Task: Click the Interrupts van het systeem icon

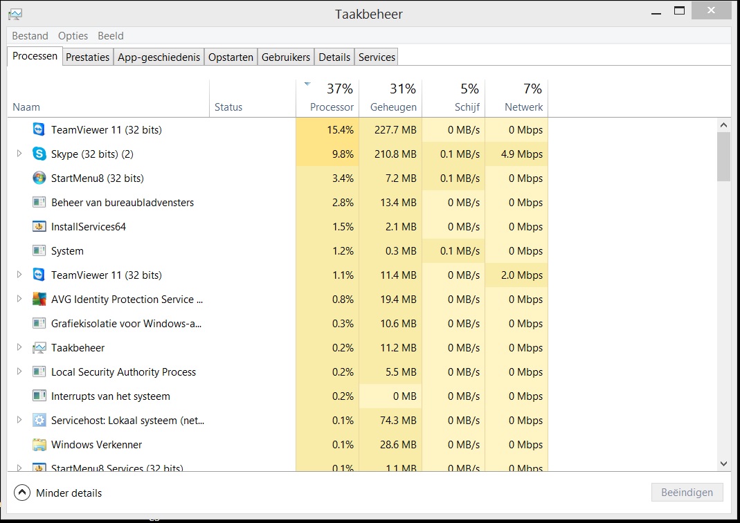Action: [x=39, y=396]
